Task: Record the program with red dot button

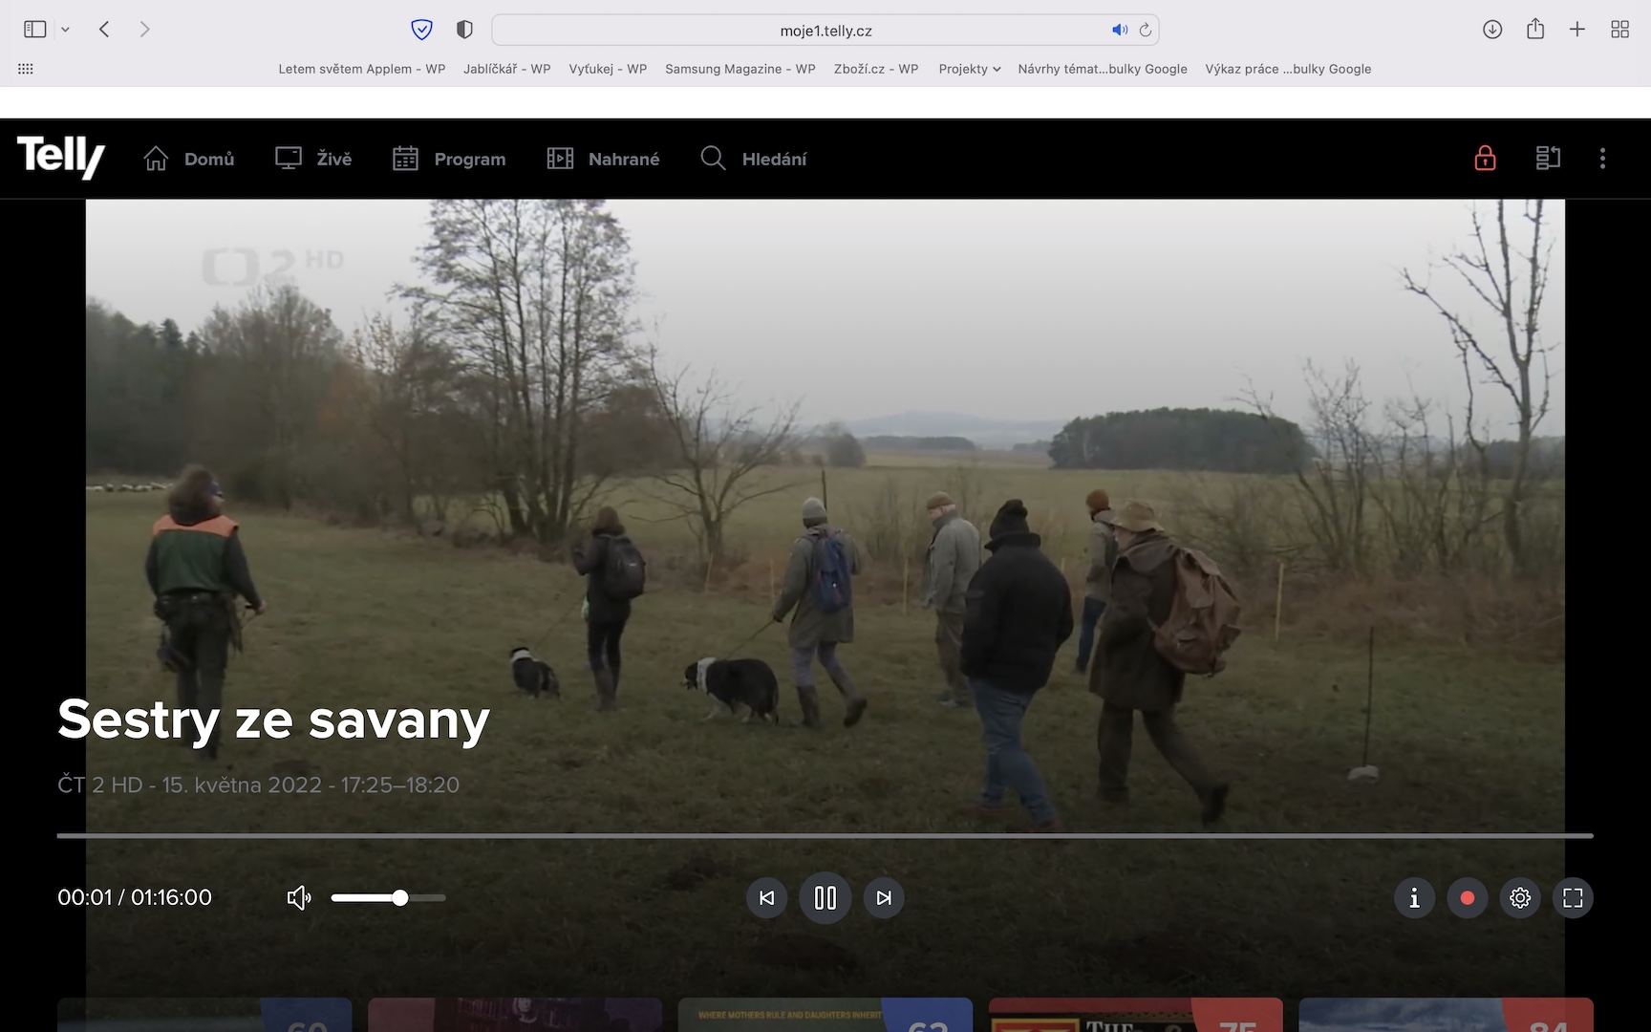Action: pyautogui.click(x=1468, y=897)
